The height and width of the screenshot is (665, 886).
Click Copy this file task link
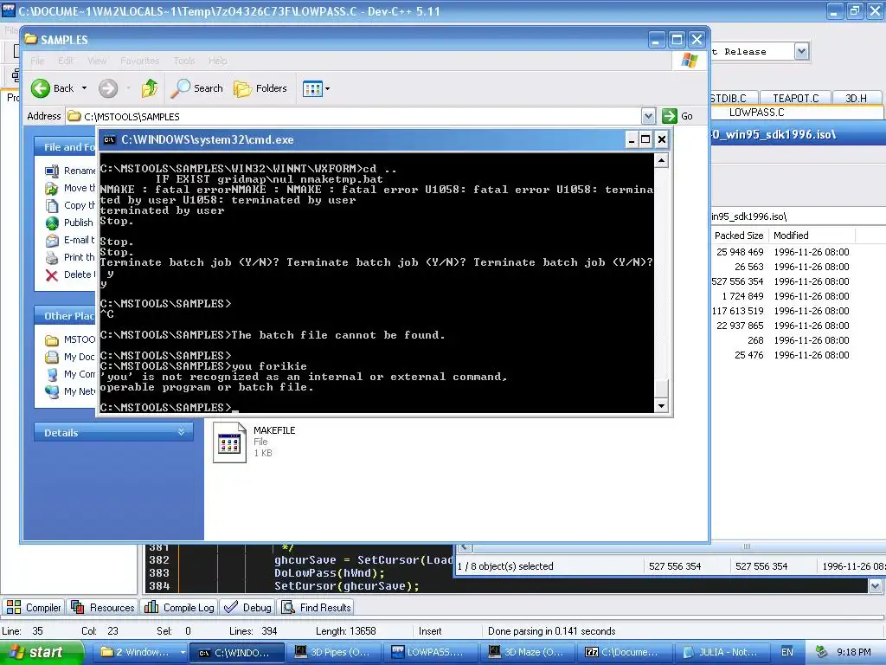pos(70,205)
